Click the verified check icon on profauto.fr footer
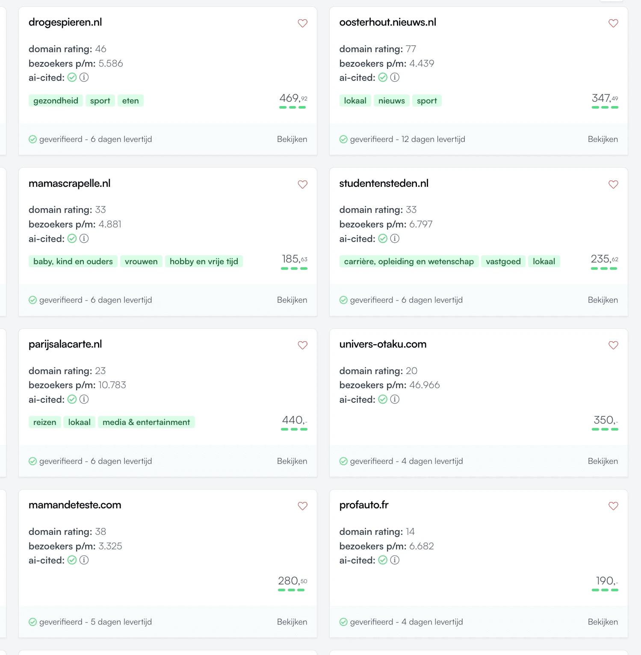Viewport: 641px width, 655px height. [343, 622]
